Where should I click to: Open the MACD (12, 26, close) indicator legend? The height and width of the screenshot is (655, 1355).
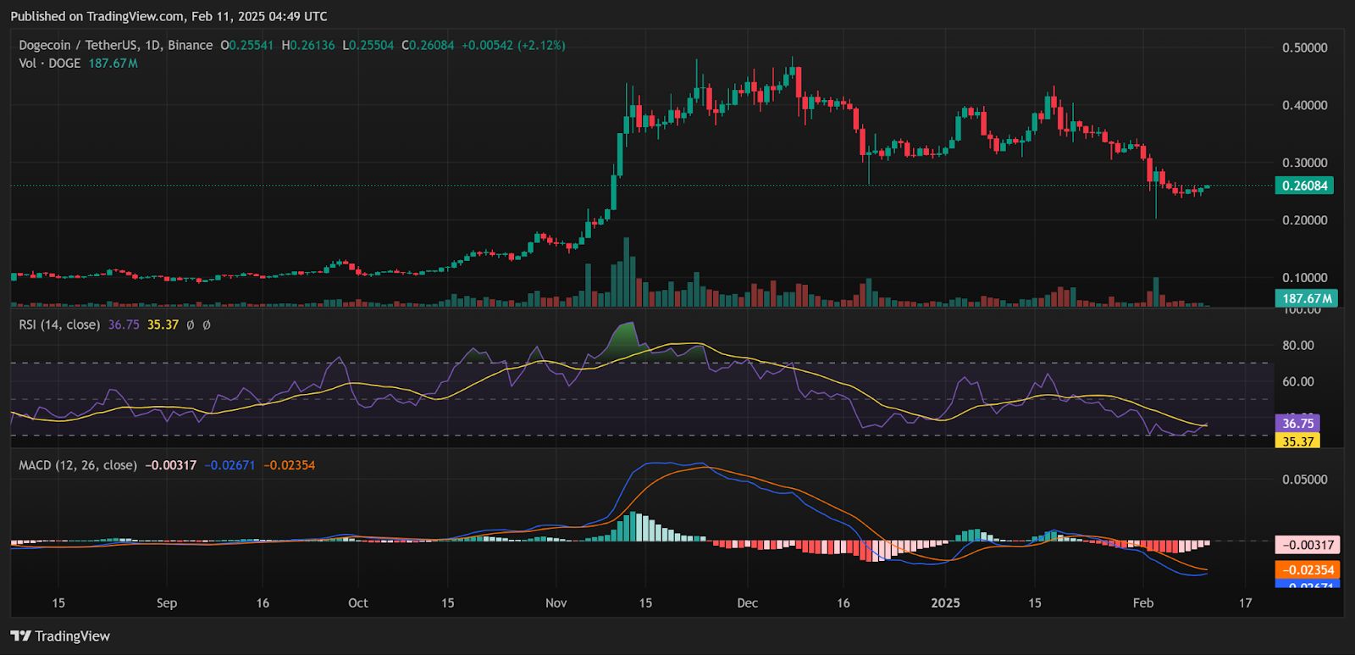tap(78, 465)
